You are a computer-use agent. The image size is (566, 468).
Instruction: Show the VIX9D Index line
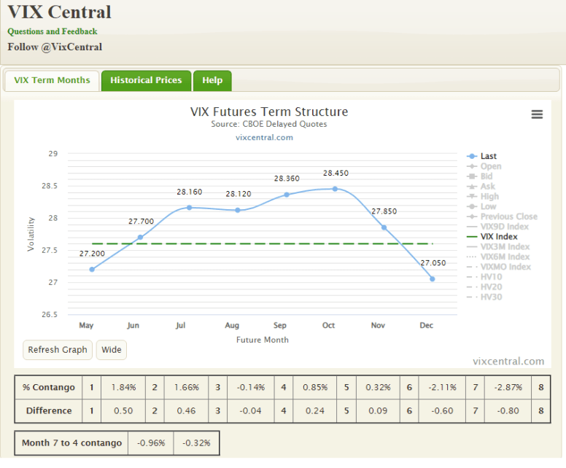click(x=504, y=227)
